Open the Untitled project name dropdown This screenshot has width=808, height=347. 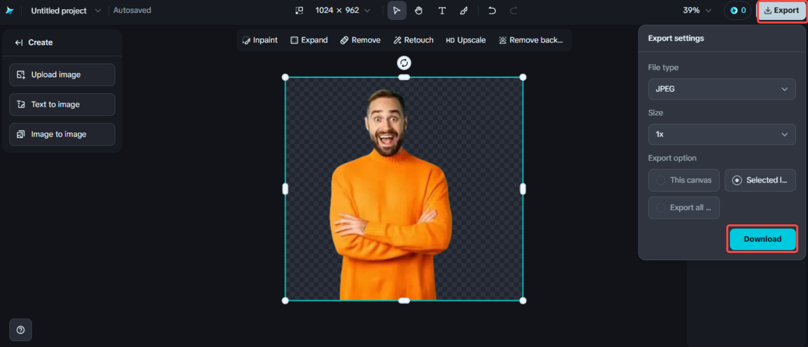(66, 10)
